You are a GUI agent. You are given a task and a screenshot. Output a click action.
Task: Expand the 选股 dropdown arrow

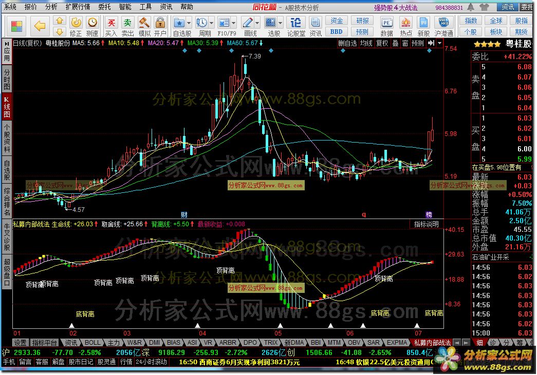[281, 23]
